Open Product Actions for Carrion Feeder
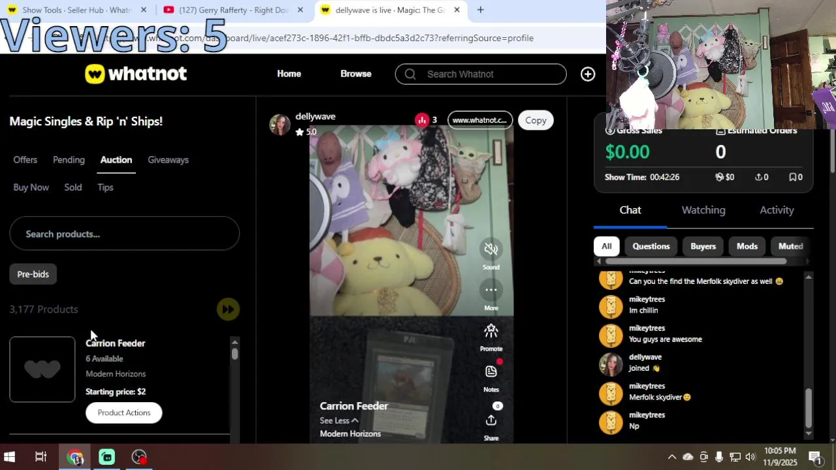The image size is (836, 470). (124, 413)
